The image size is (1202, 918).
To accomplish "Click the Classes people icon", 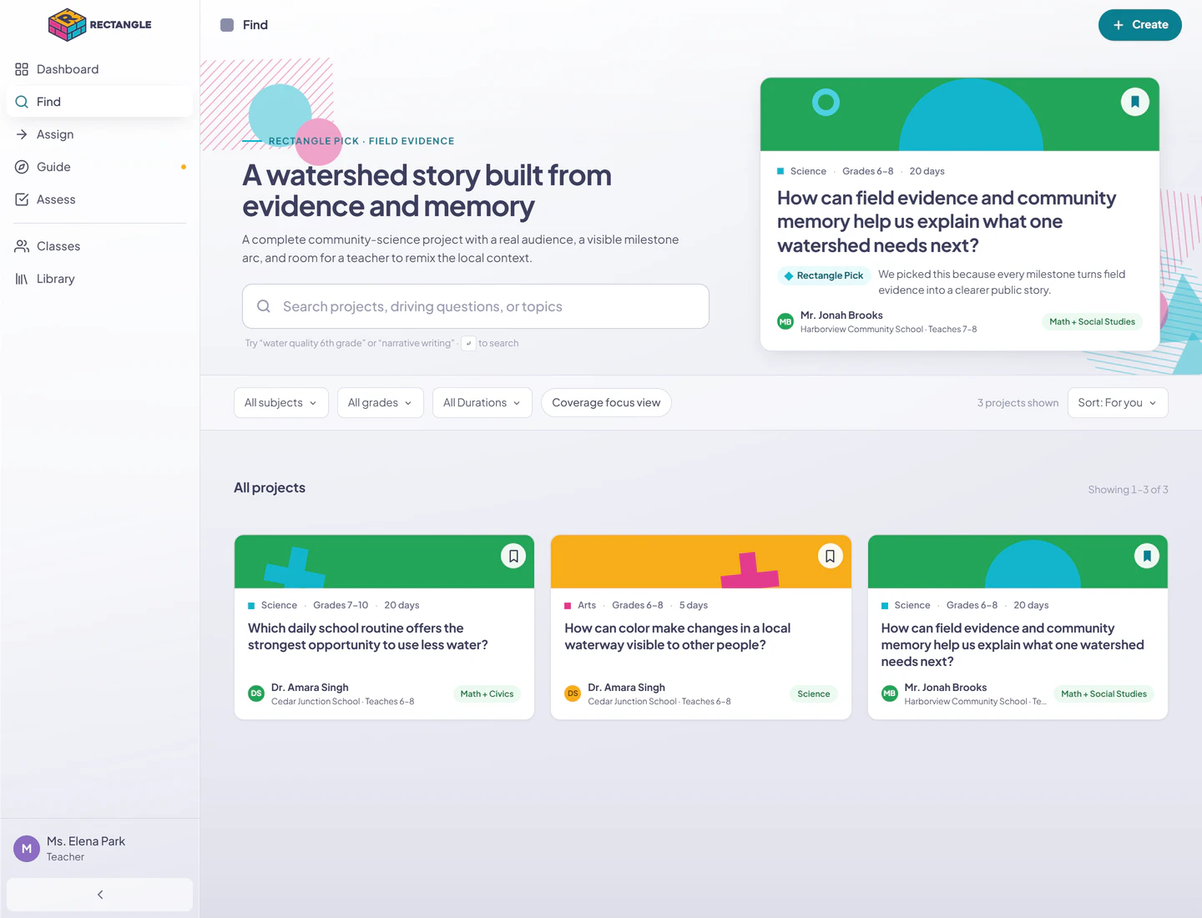I will pos(22,246).
